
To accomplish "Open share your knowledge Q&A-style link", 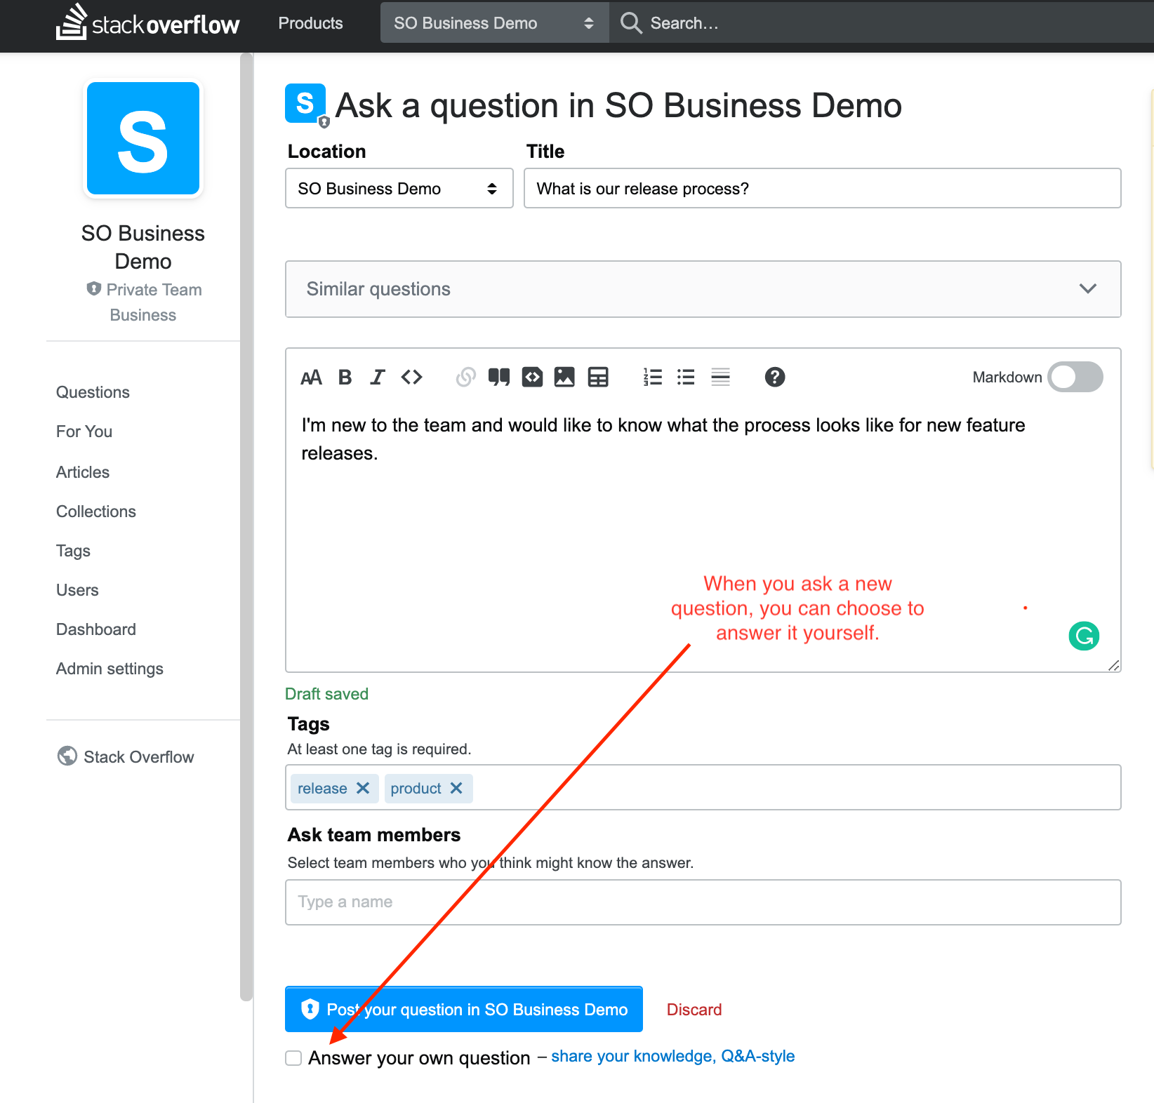I will pyautogui.click(x=672, y=1056).
